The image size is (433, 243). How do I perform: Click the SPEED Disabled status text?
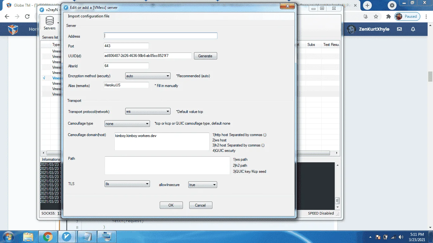coord(321,213)
